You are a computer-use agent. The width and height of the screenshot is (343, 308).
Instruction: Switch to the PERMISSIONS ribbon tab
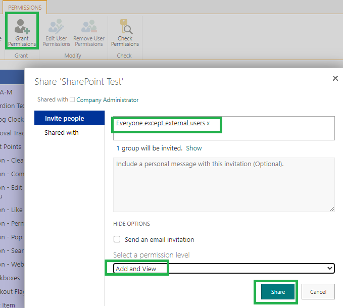click(x=25, y=8)
